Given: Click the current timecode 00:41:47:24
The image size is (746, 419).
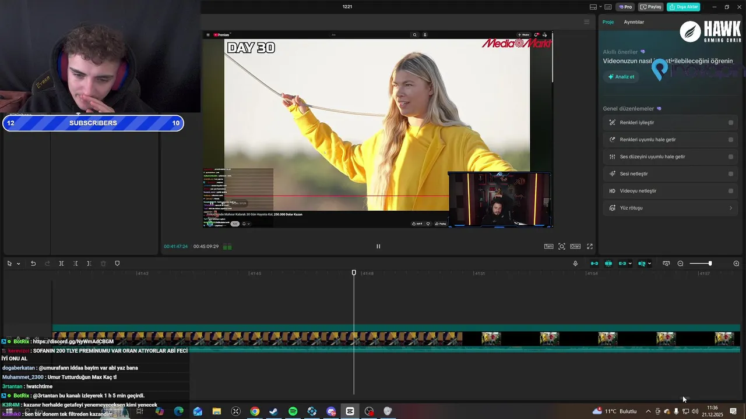Looking at the screenshot, I should point(175,247).
